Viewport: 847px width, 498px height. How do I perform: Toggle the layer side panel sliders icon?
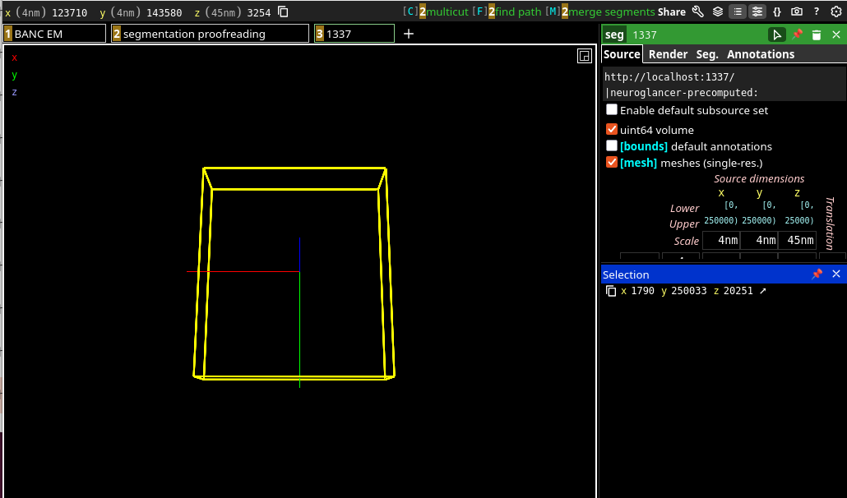click(757, 12)
